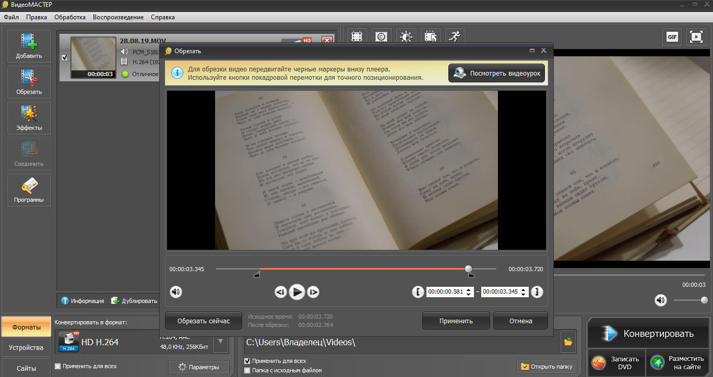Play the video in trim dialog
This screenshot has width=713, height=377.
297,291
